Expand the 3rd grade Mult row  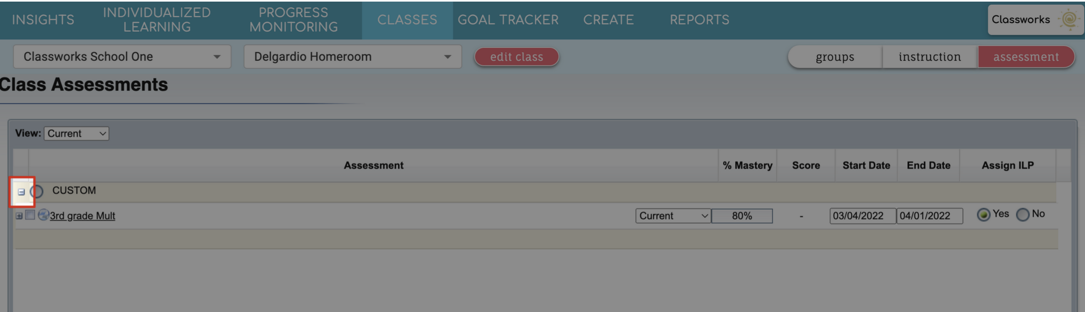[x=19, y=215]
